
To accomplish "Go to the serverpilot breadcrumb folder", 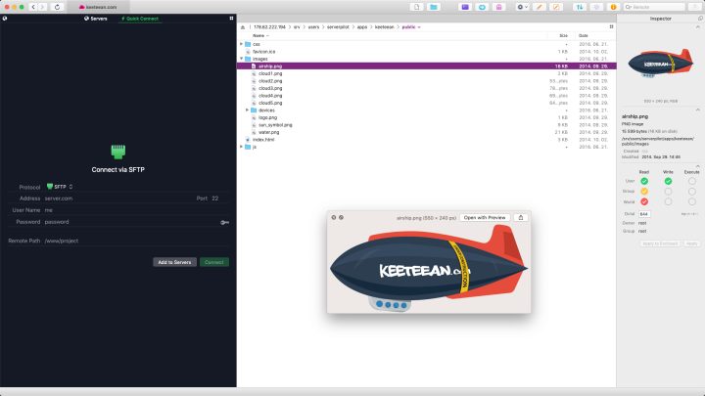I will tap(338, 27).
